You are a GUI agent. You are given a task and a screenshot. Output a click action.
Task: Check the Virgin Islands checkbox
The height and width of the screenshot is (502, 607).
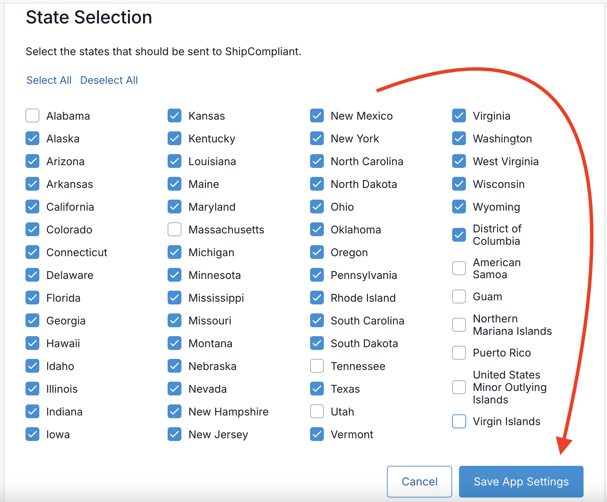459,421
